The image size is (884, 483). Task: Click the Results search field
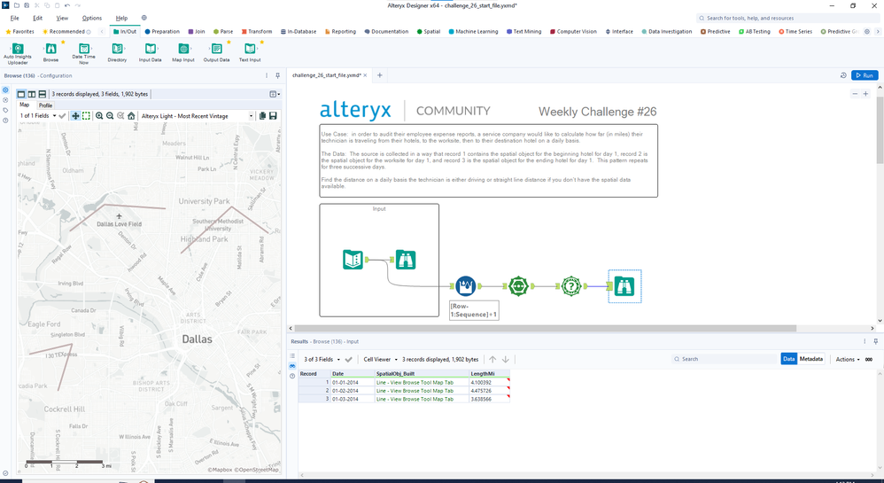[x=725, y=359]
